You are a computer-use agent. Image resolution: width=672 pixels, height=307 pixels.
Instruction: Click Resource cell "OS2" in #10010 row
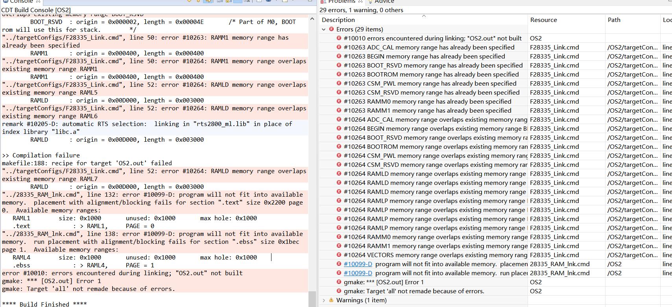[x=536, y=38]
